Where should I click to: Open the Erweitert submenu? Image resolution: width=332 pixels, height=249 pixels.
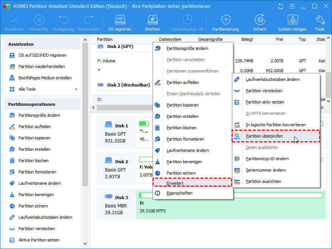pos(193,183)
